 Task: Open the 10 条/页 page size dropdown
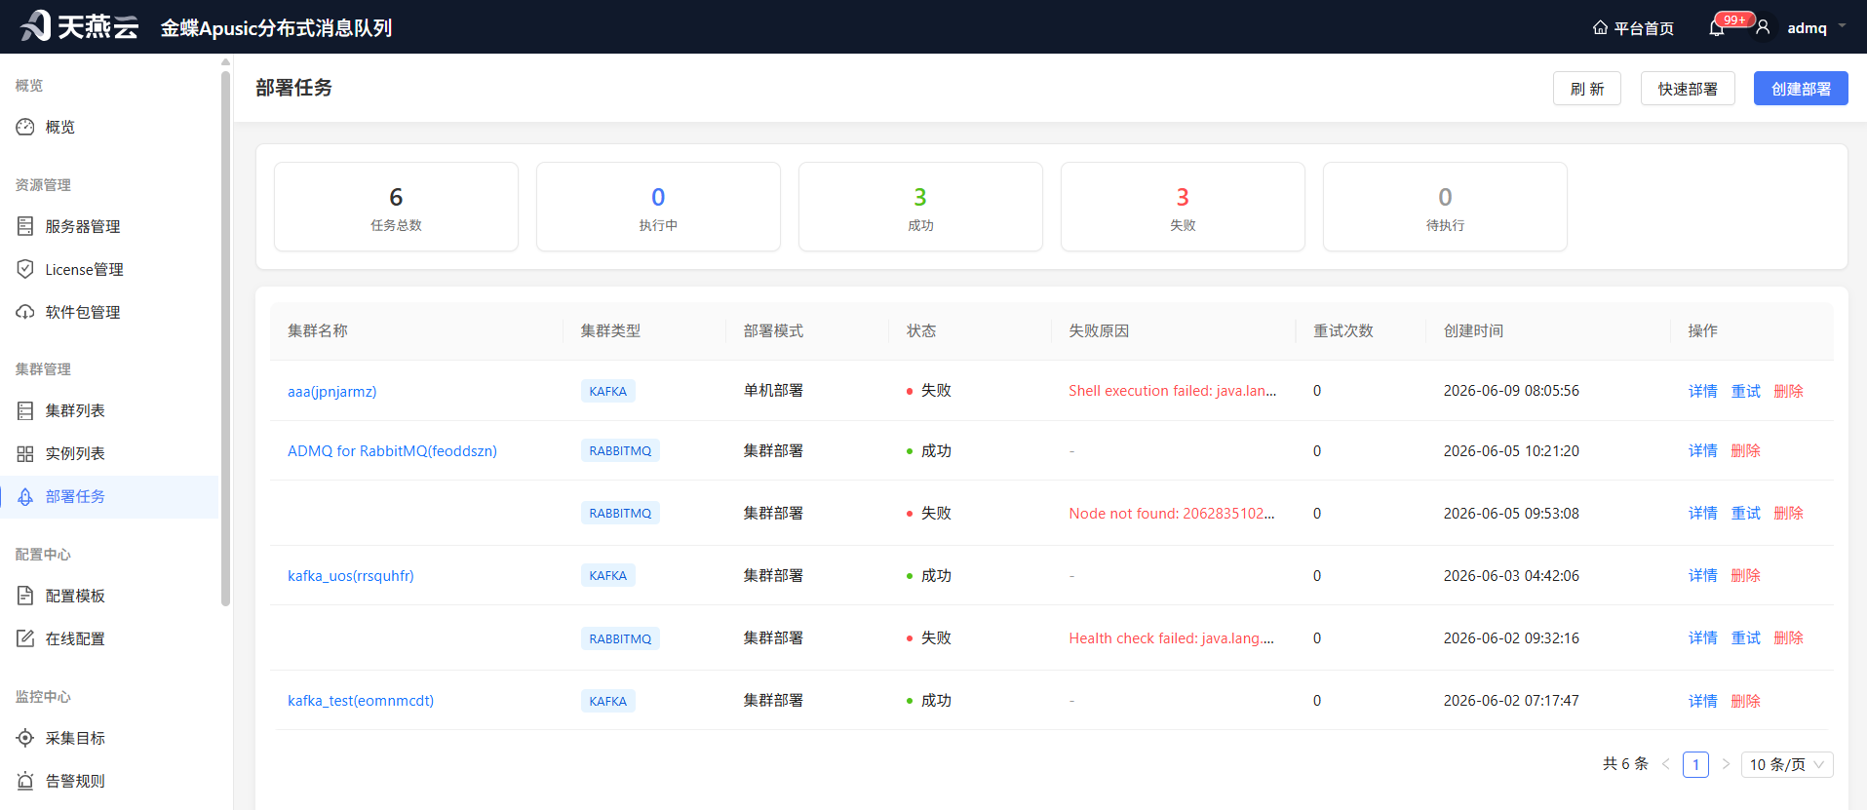pos(1787,764)
